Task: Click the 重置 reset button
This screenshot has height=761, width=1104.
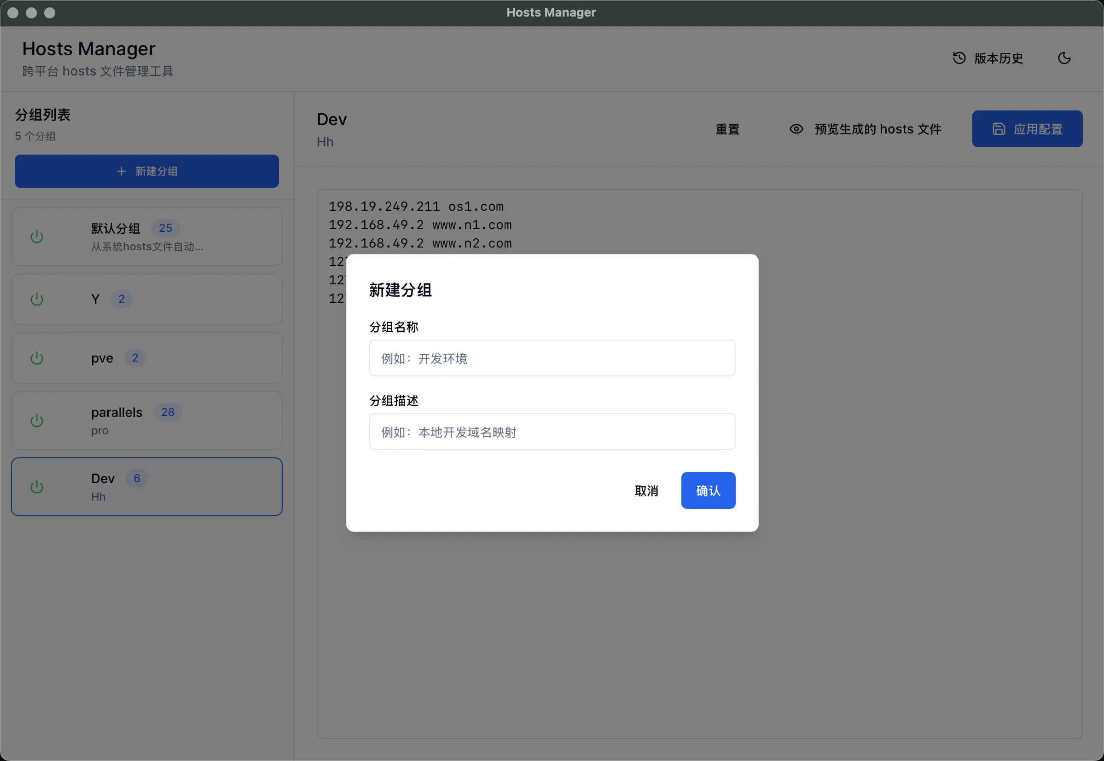Action: click(727, 129)
